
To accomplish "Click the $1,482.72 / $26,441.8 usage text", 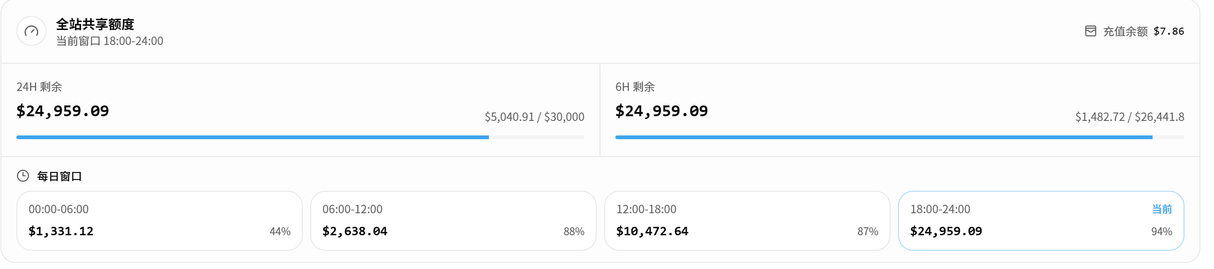I will pos(1130,117).
